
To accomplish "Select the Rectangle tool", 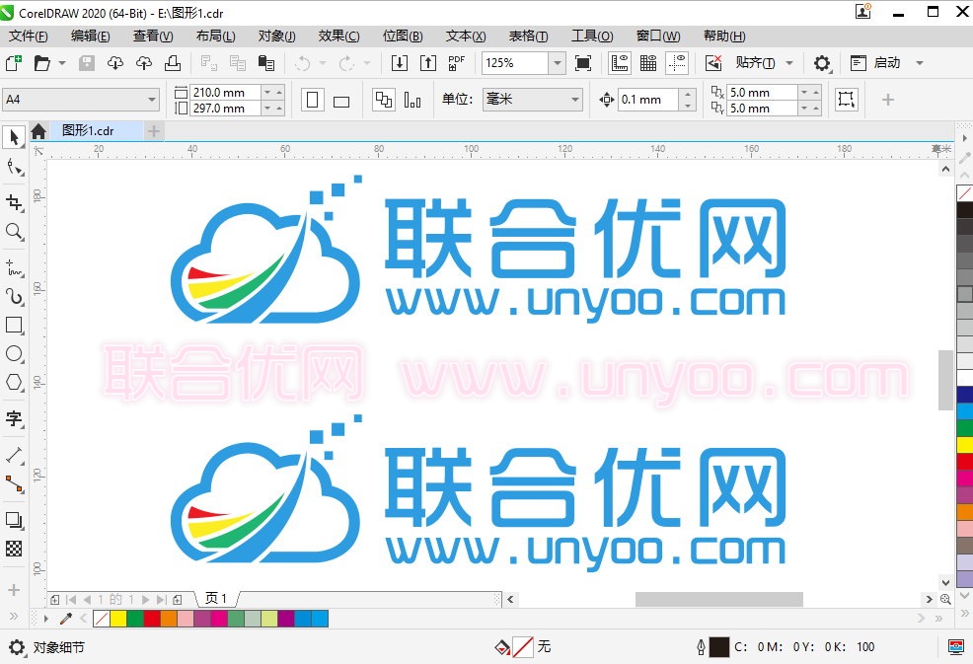I will (14, 326).
